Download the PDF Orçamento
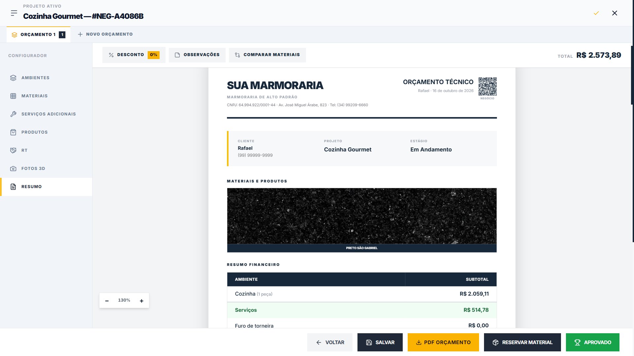 coord(443,342)
